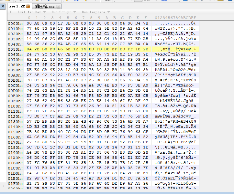
Task: Click byte 2A in row 0130h
Action: pos(76,121)
